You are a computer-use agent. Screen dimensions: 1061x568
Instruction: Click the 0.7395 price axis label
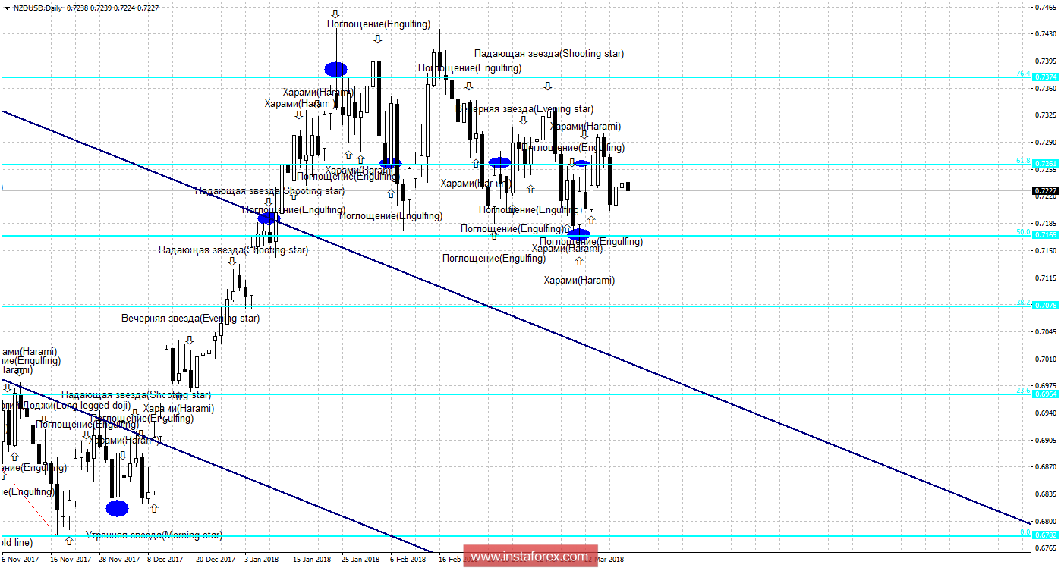[x=1047, y=61]
